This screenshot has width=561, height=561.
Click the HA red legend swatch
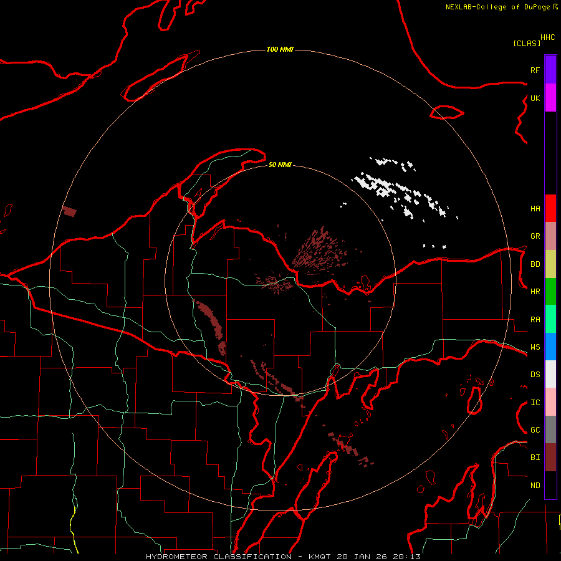pyautogui.click(x=550, y=208)
